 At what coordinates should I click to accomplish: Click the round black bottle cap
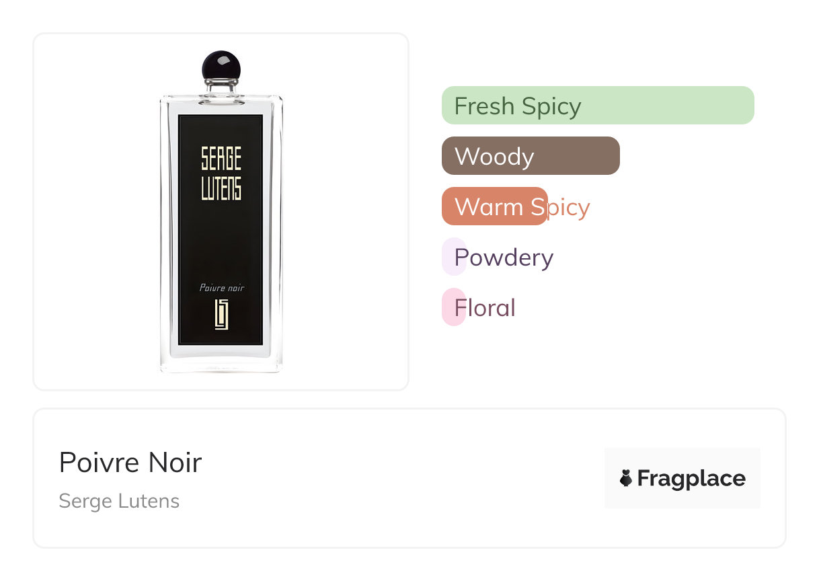[x=221, y=68]
